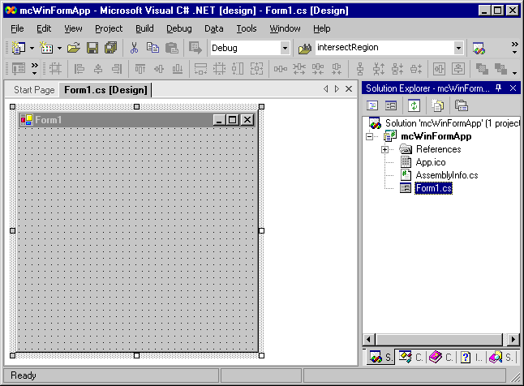Click the Make Same Size icon
The image size is (524, 386).
click(256, 69)
